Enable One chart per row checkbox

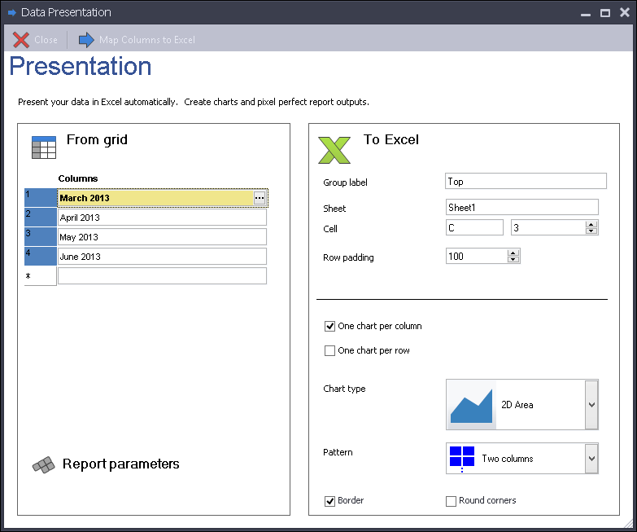329,350
